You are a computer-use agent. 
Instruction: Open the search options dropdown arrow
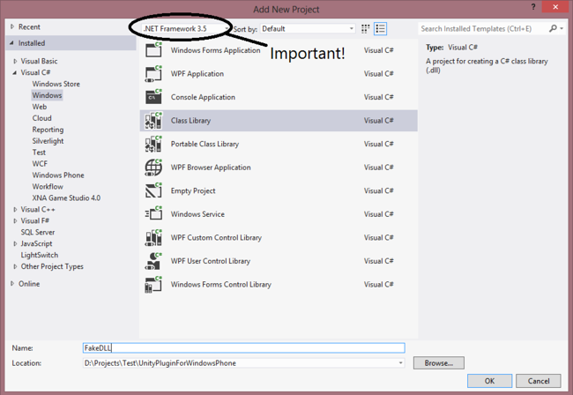[562, 28]
